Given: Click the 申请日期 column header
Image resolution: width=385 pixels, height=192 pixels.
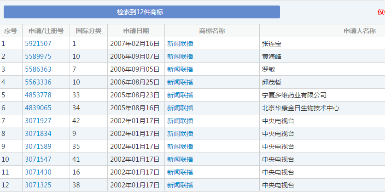Looking at the screenshot, I should (136, 31).
